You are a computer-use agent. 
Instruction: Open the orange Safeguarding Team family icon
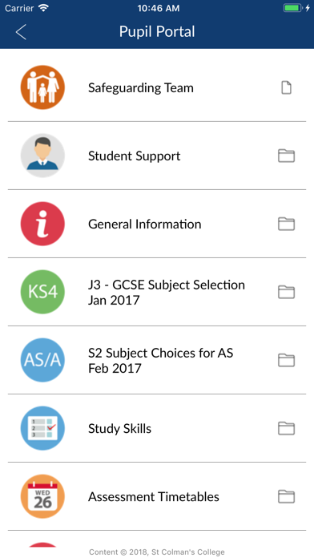click(42, 87)
